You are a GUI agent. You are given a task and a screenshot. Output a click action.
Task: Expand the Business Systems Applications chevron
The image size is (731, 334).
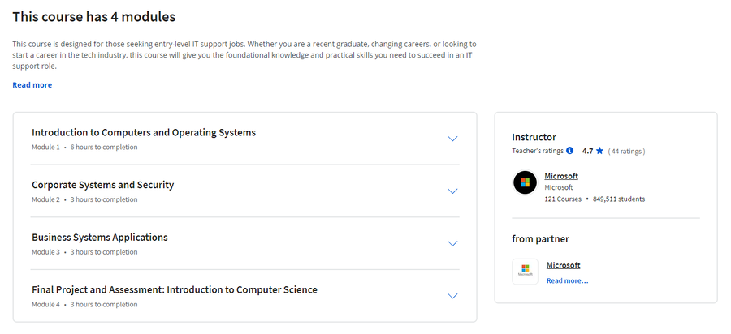click(x=452, y=244)
